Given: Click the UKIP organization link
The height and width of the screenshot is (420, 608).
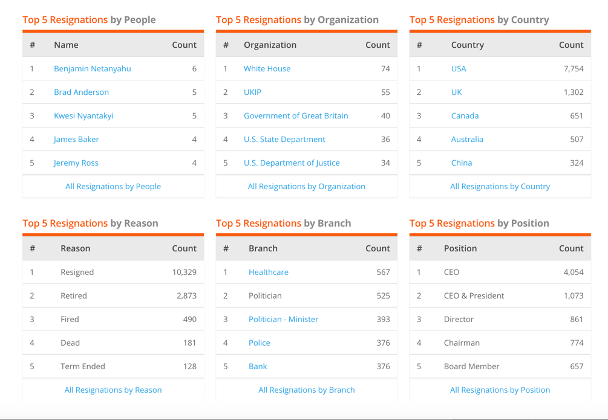Looking at the screenshot, I should coord(252,92).
